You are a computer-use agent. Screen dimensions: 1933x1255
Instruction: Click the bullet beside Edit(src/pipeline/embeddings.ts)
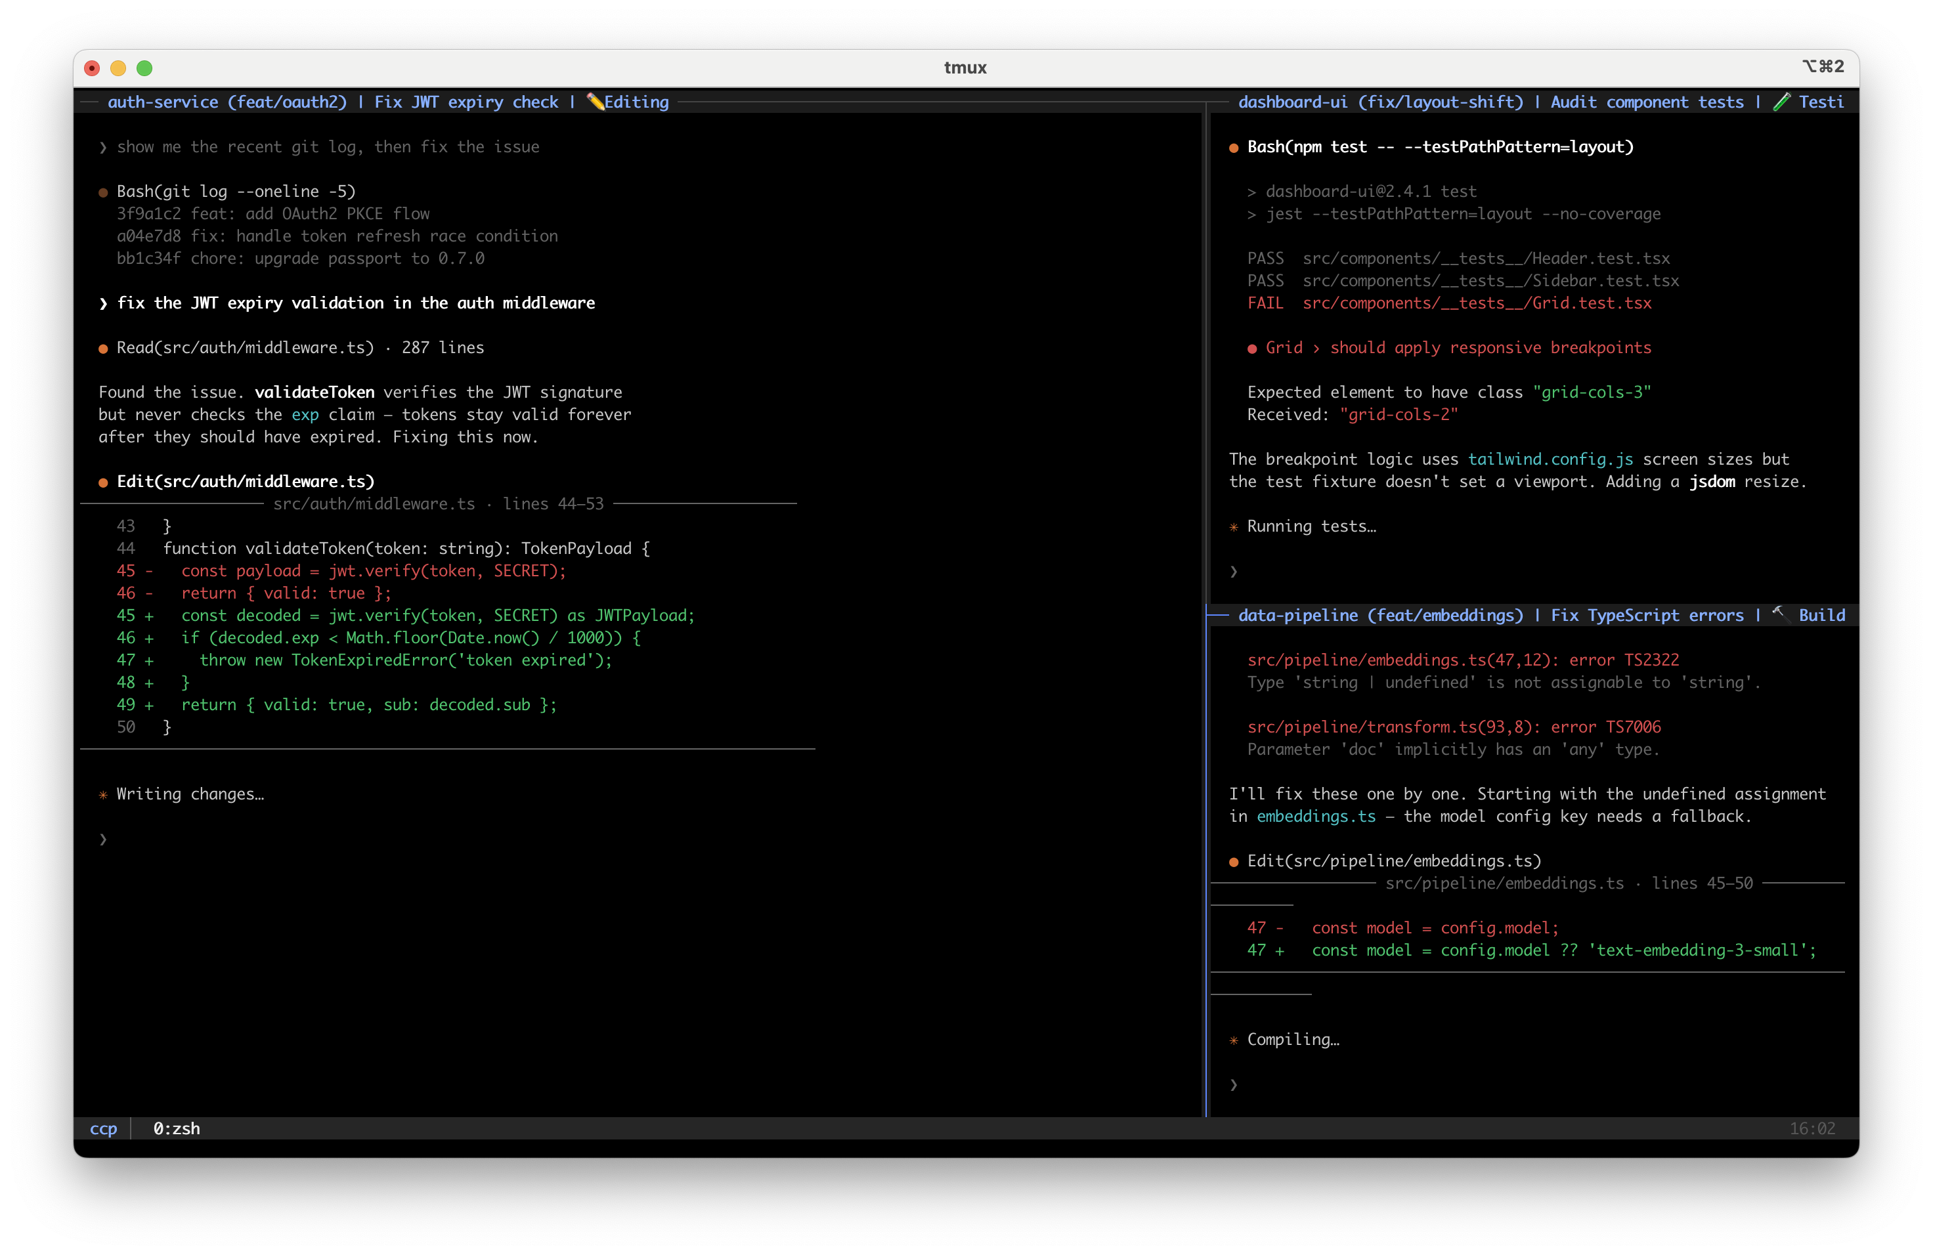pyautogui.click(x=1234, y=861)
